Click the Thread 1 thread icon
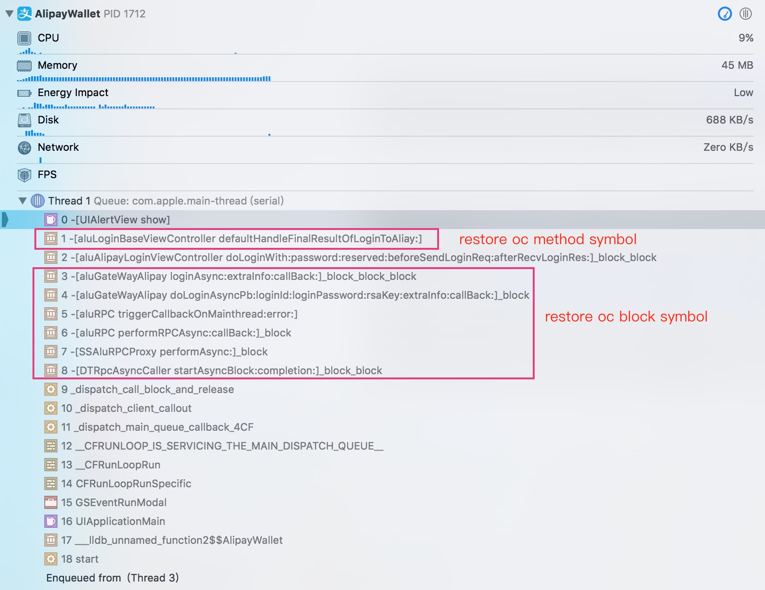765x590 pixels. 38,201
